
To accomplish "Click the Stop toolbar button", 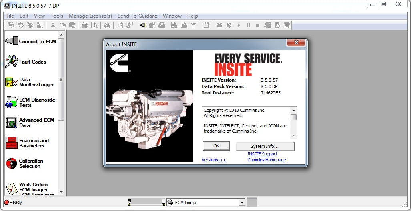I will [258, 25].
